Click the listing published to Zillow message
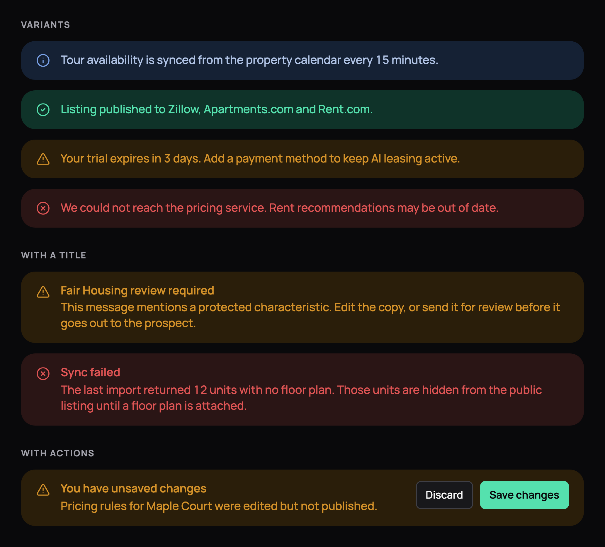605x547 pixels. tap(217, 109)
